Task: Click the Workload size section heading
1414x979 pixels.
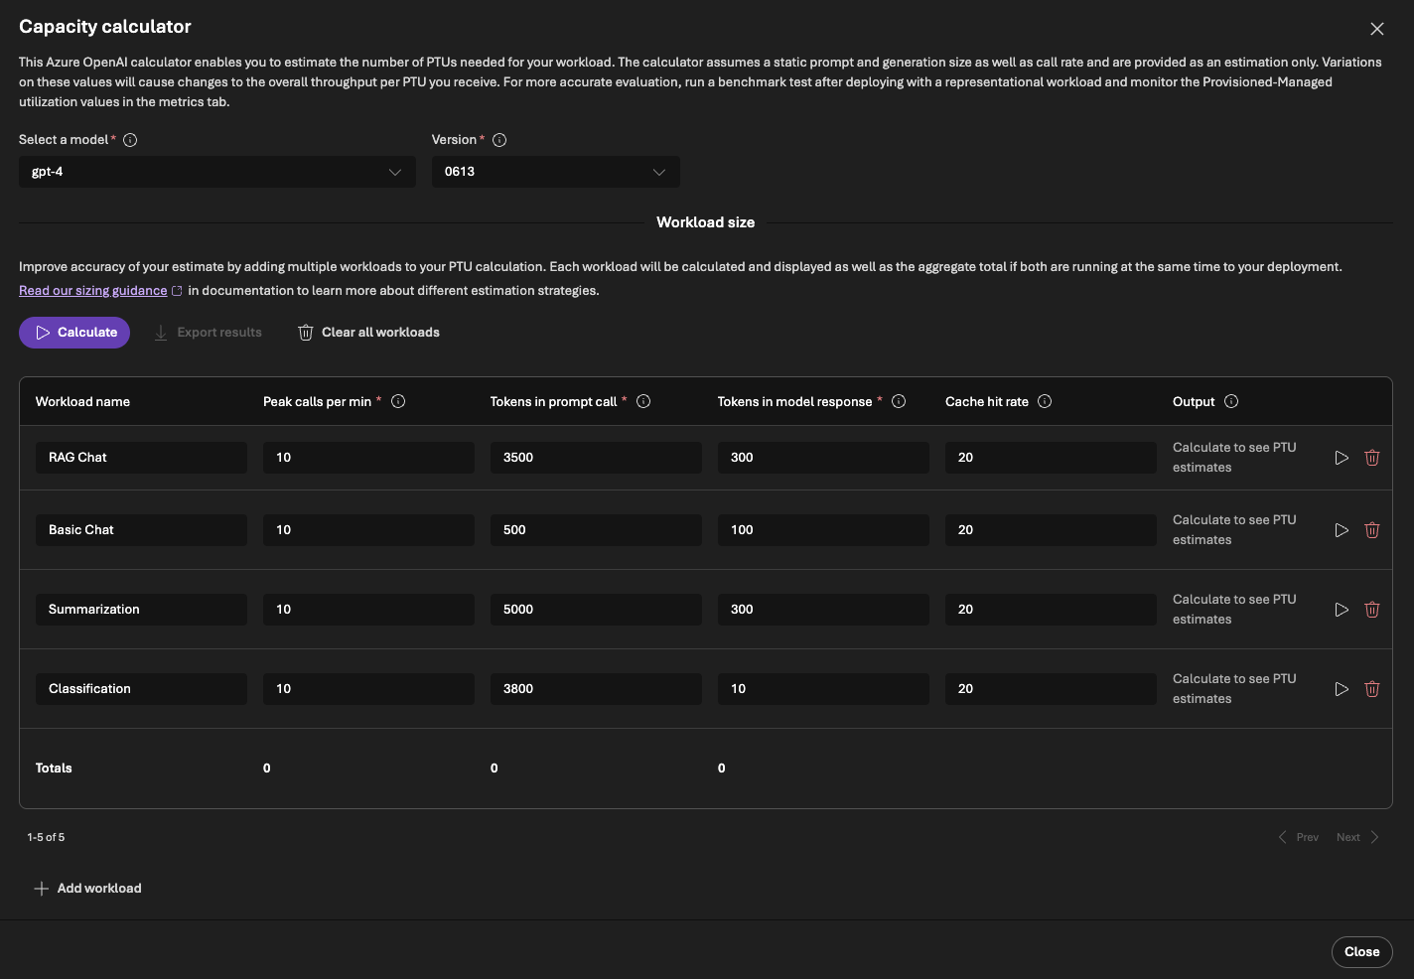Action: 705,222
